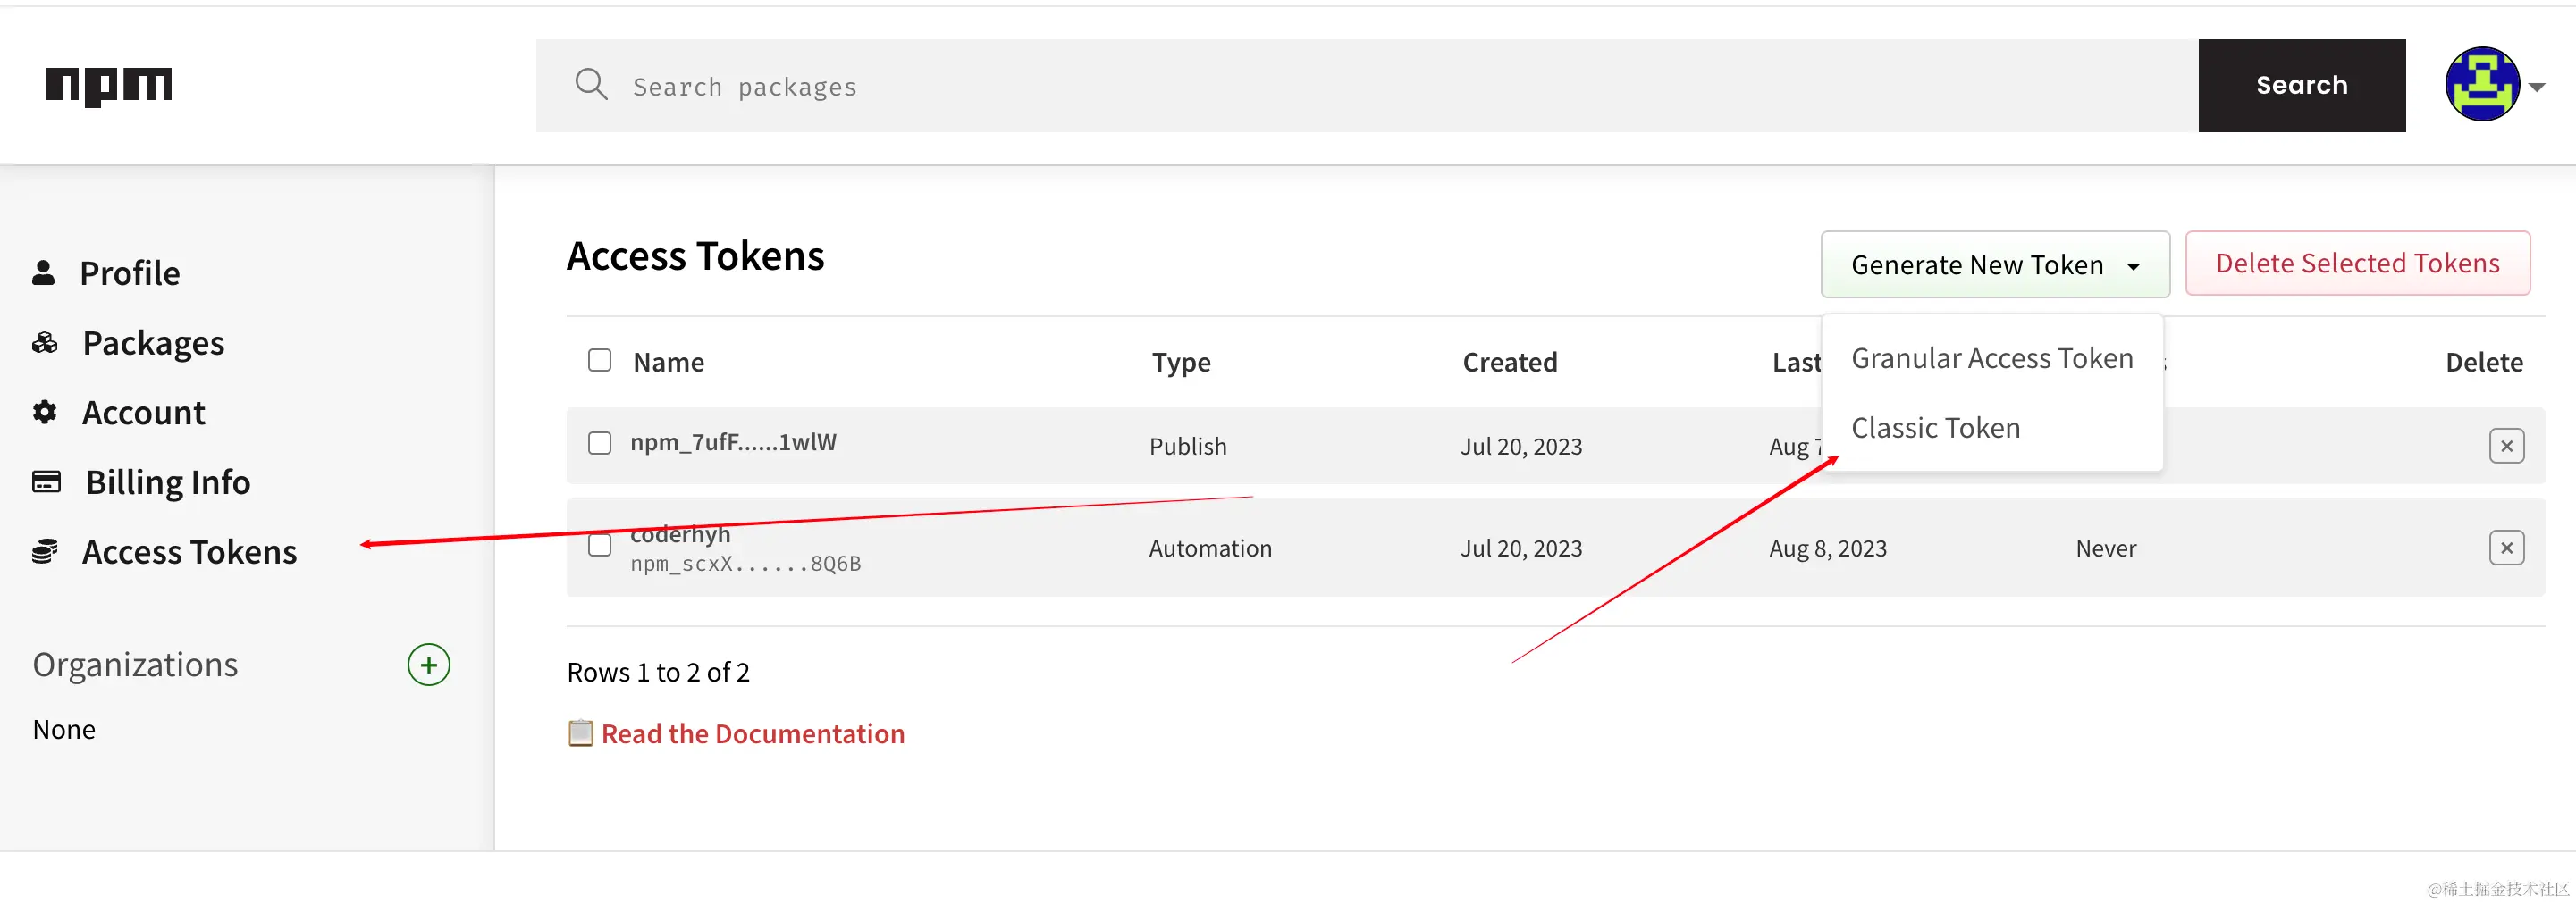
Task: Click the Billing Info card icon
Action: (46, 482)
